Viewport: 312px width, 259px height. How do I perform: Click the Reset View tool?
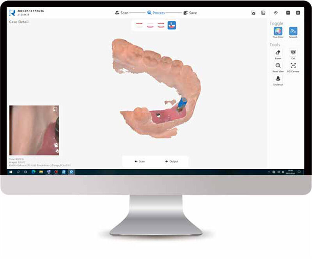click(x=278, y=66)
